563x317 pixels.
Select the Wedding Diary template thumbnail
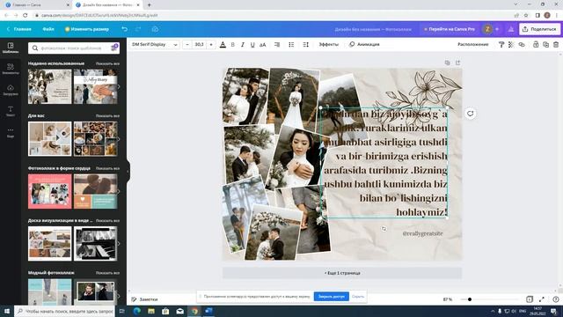[95, 86]
